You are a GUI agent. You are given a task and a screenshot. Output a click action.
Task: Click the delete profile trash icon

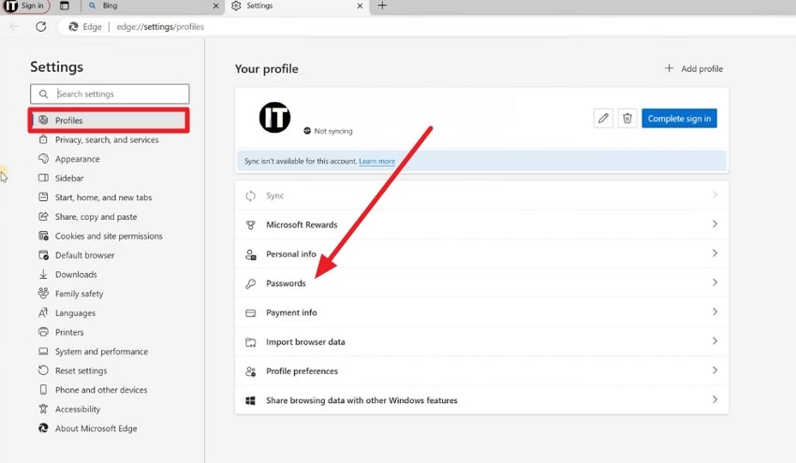(x=627, y=118)
